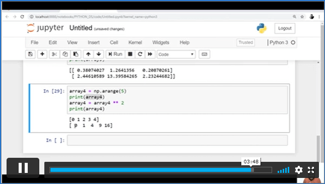Viewport: 325px width, 184px height.
Task: Seek on the video progress bar
Action: click(161, 170)
